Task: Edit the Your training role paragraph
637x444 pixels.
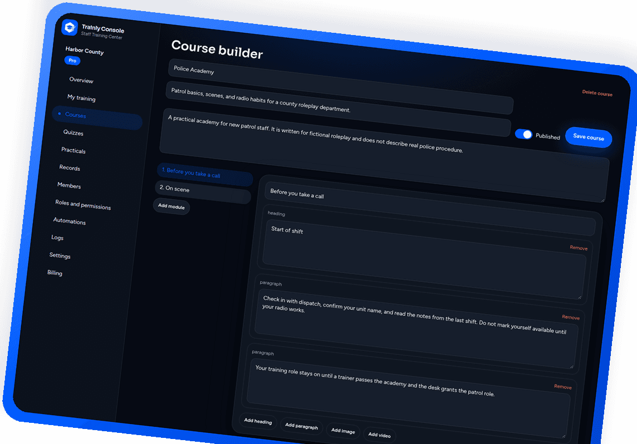Action: pos(408,398)
